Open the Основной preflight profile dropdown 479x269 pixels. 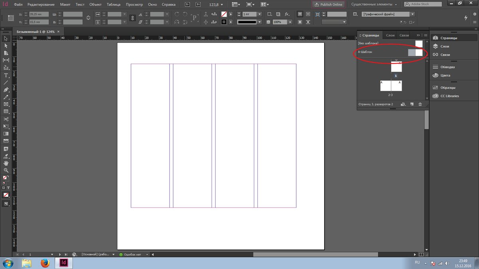click(114, 254)
